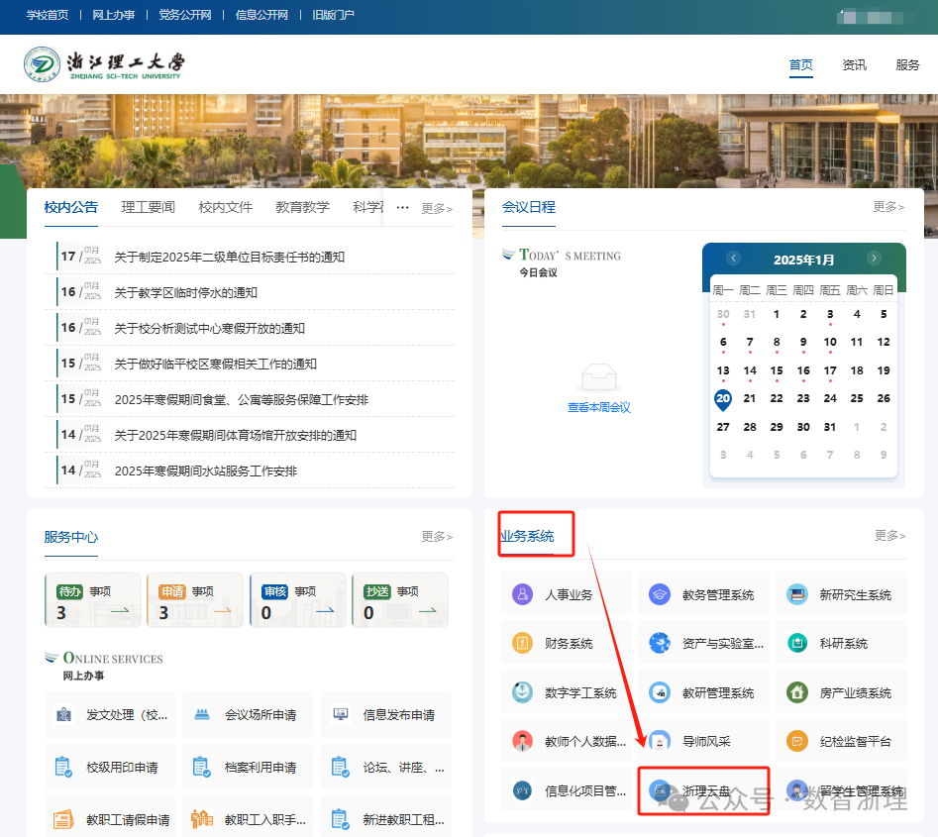Launch the 财务系统 icon
938x837 pixels.
pos(523,643)
